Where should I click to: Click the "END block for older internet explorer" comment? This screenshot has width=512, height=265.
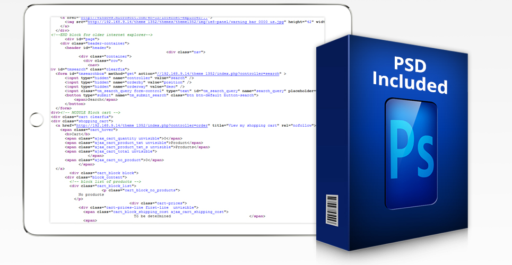tap(102, 34)
